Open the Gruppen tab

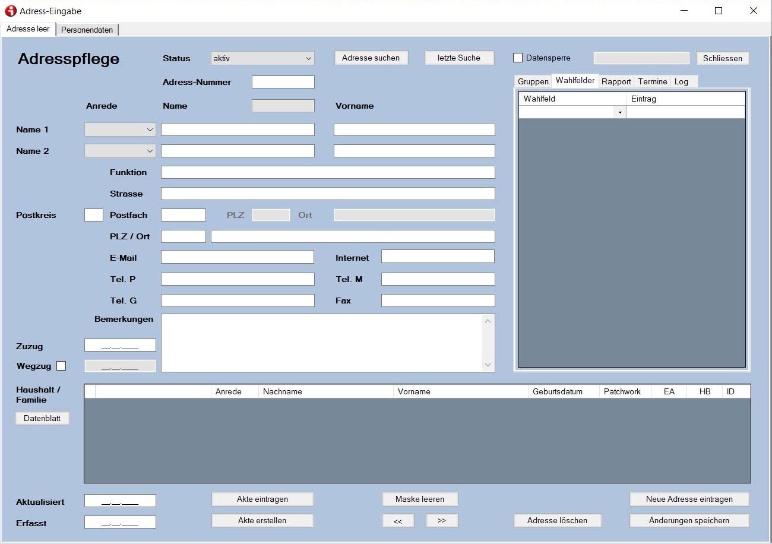pos(533,81)
